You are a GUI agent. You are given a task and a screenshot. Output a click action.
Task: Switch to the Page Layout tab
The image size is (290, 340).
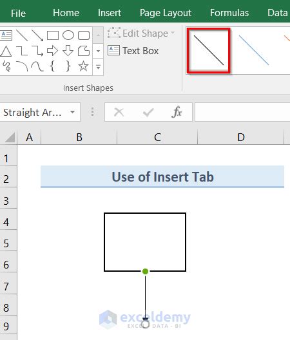pos(166,13)
